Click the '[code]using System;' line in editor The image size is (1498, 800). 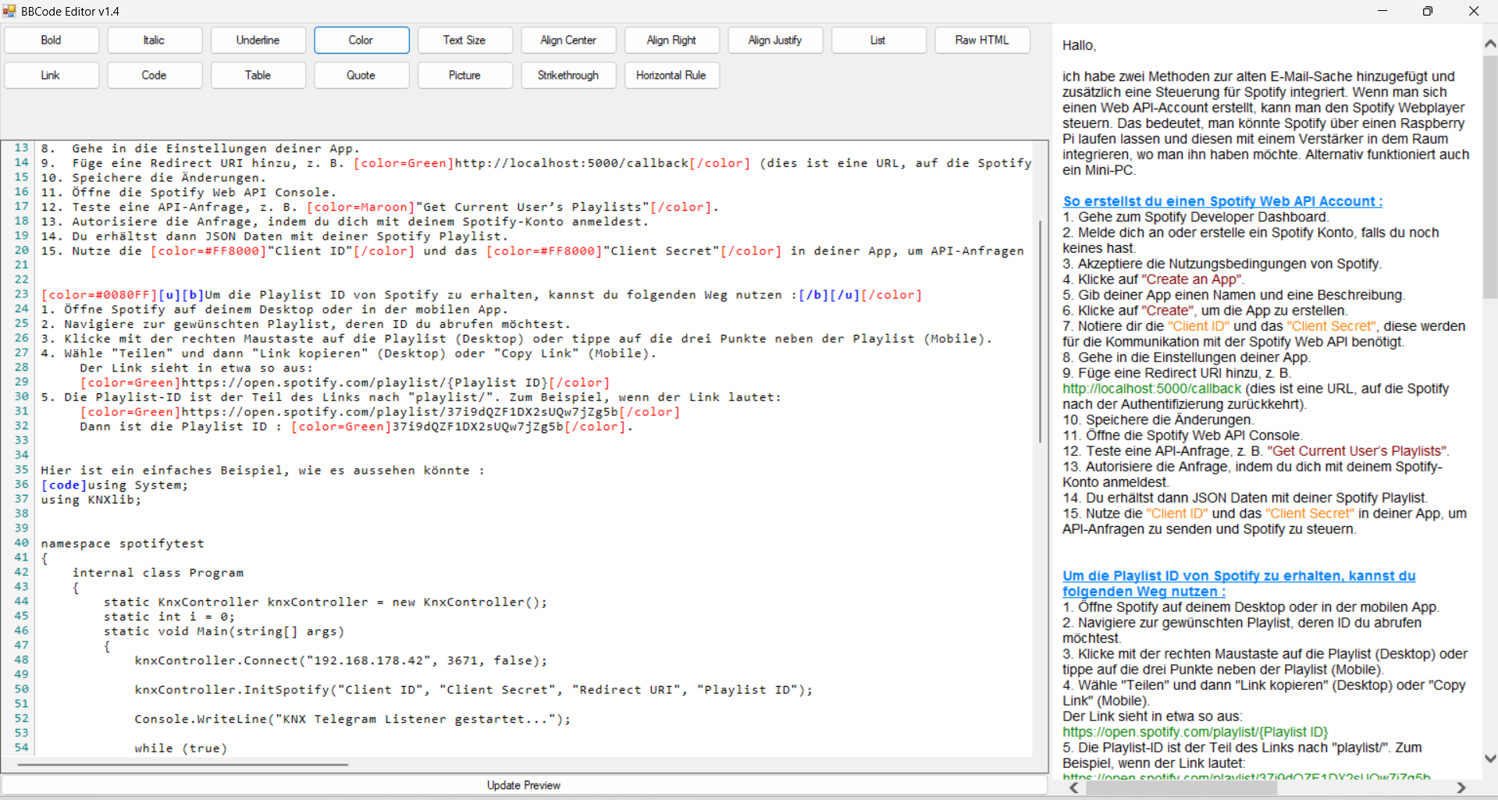point(115,485)
